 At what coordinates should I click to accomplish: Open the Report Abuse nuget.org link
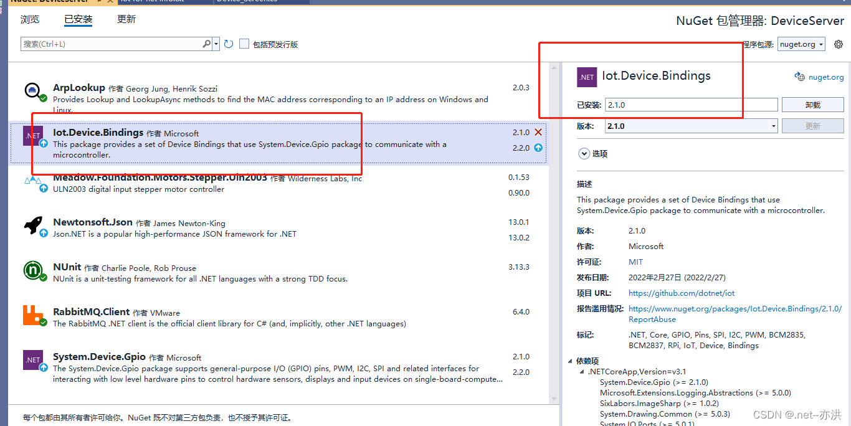[x=735, y=314]
